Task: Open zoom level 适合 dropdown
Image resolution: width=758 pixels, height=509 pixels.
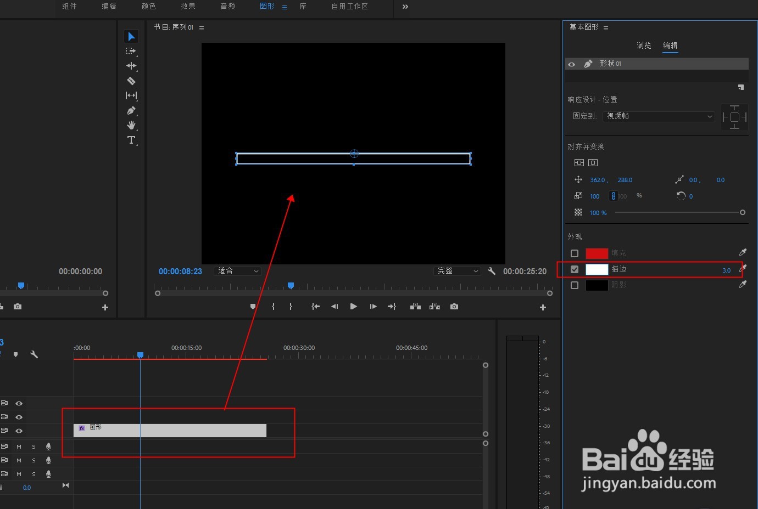Action: pos(237,271)
